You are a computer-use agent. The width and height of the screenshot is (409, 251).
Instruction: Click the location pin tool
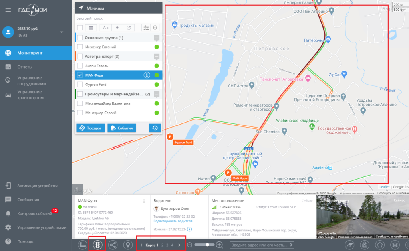pyautogui.click(x=128, y=245)
